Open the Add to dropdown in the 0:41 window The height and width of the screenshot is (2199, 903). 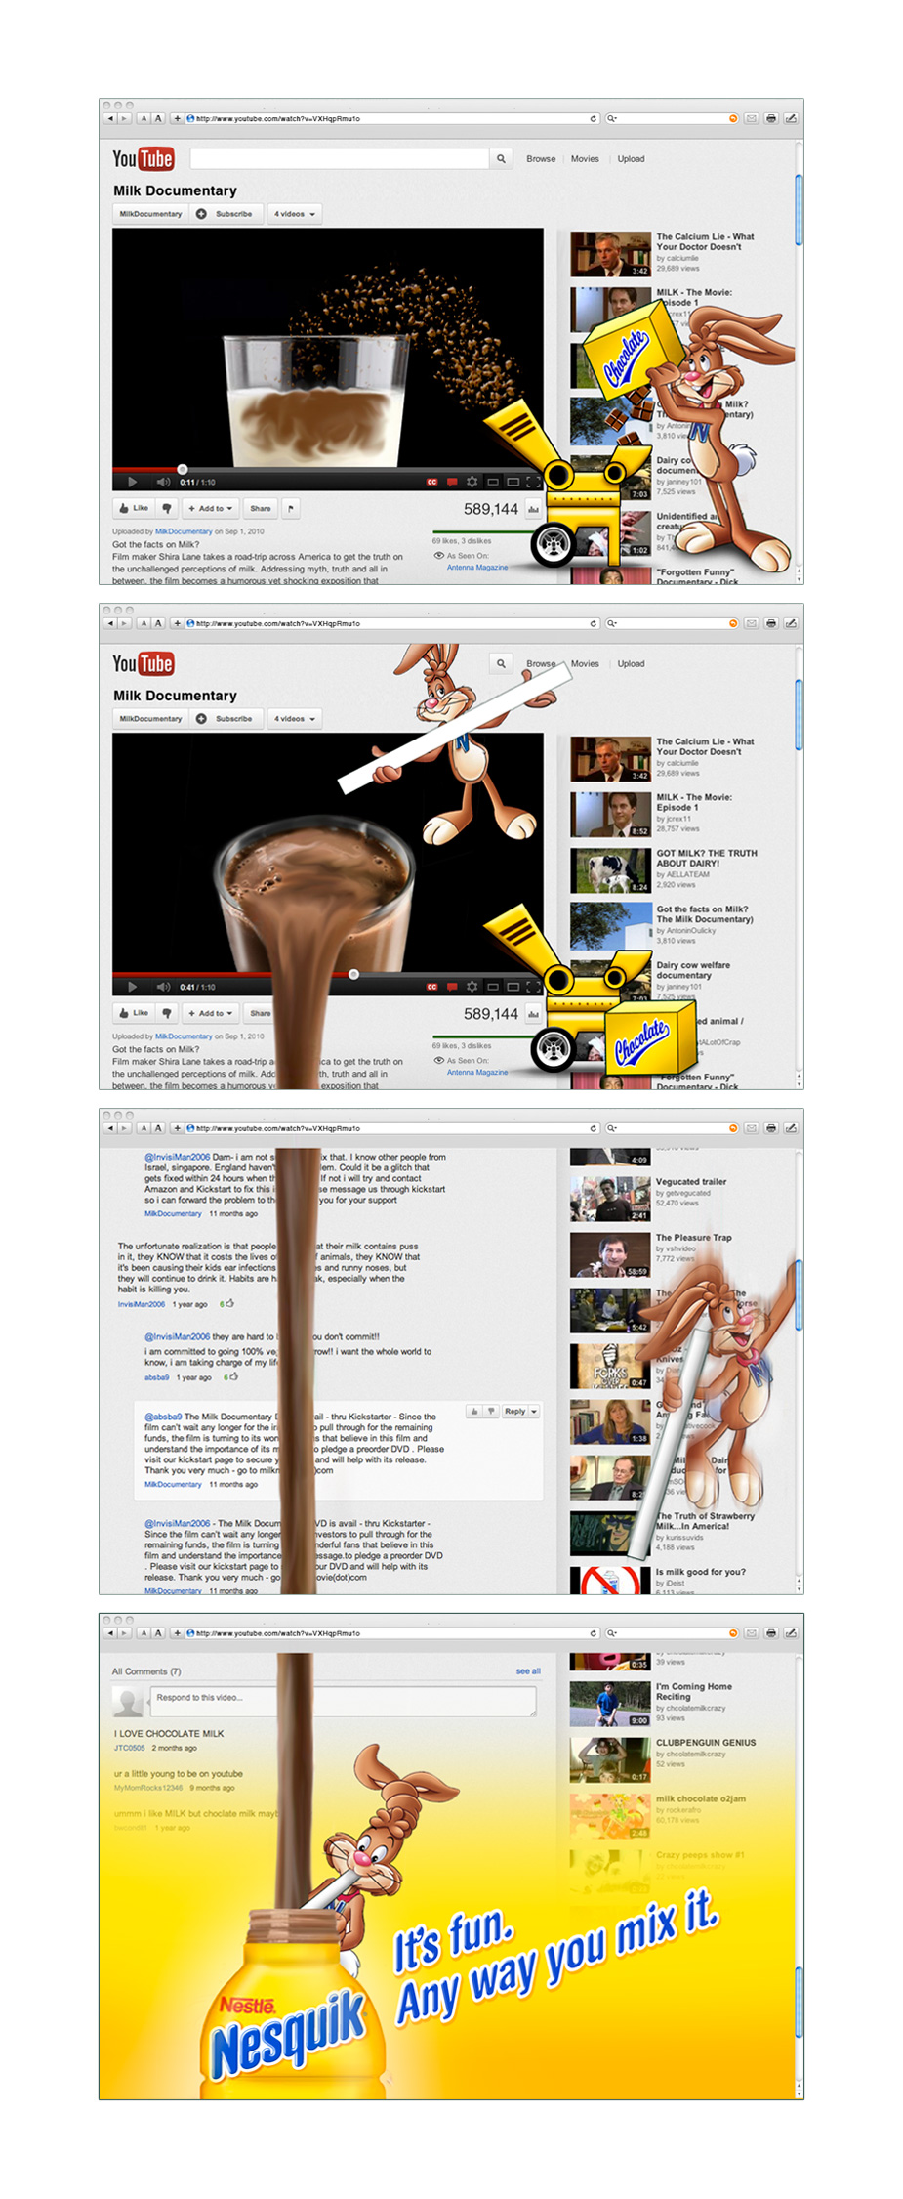pyautogui.click(x=210, y=1013)
